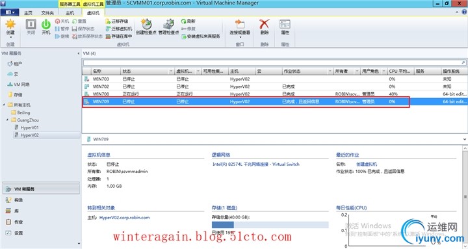
Task: Click 创建检查点 (Create checkpoint) icon
Action: coord(146,25)
